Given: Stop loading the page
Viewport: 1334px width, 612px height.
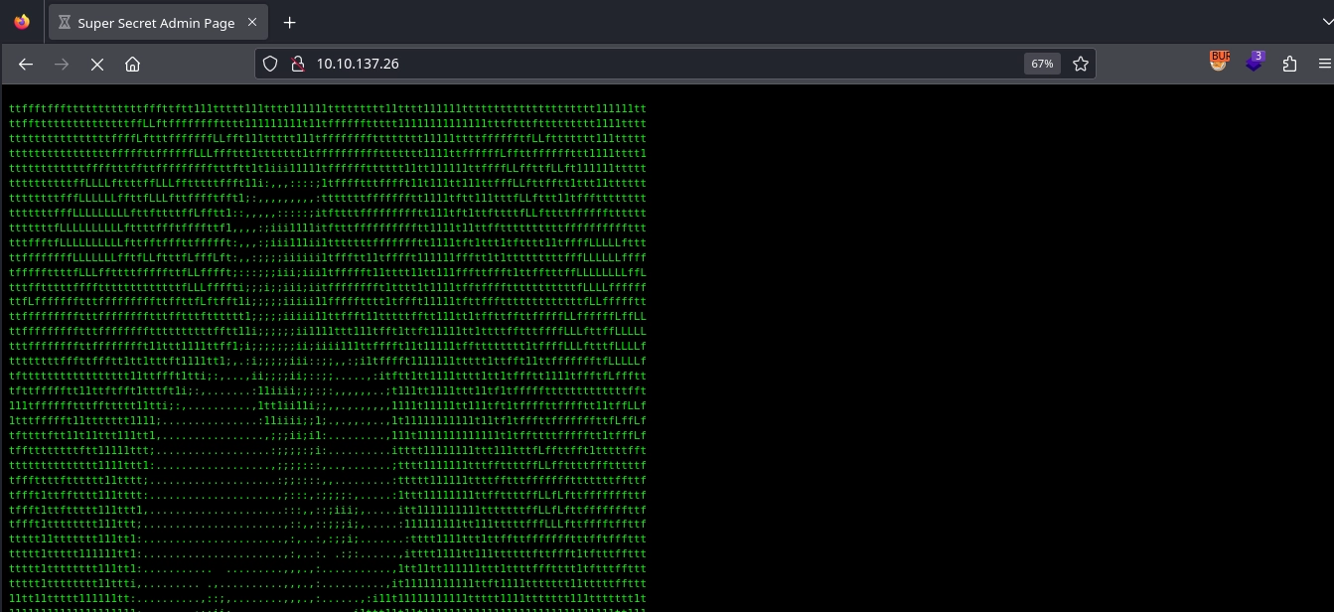Looking at the screenshot, I should [97, 64].
